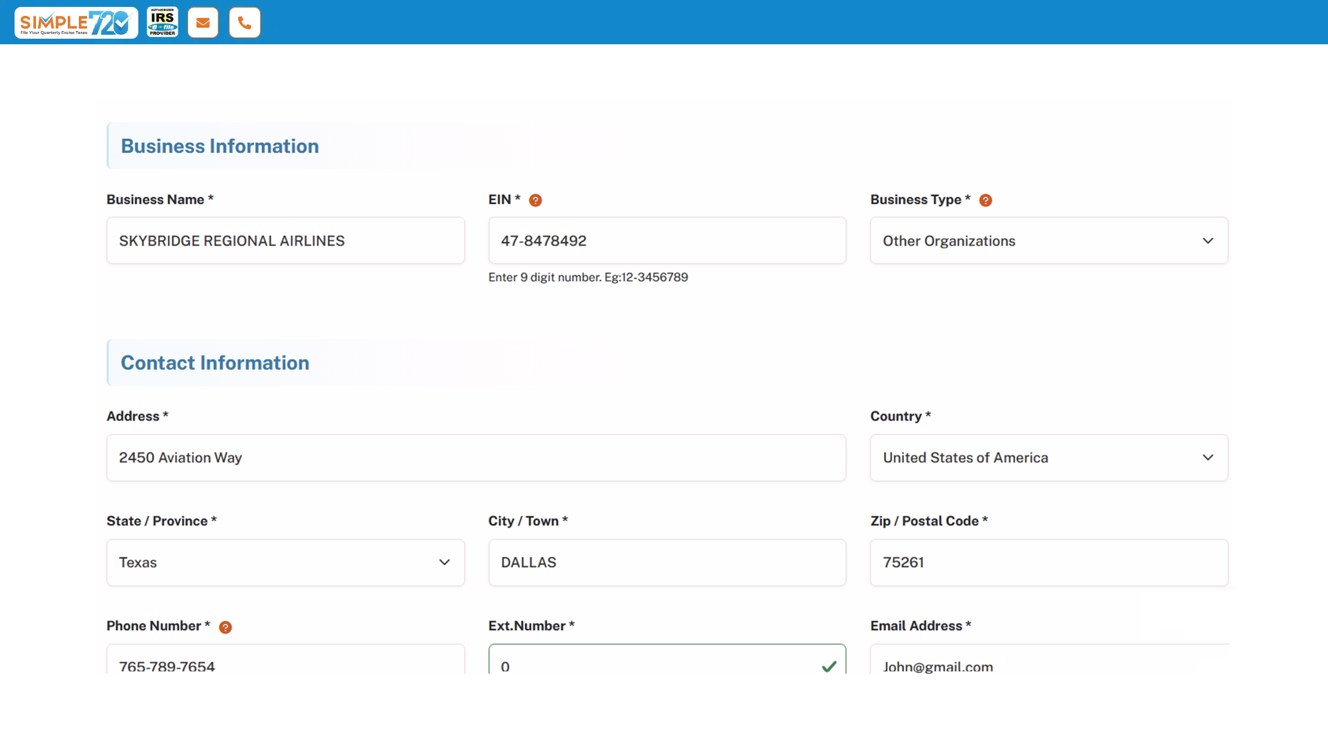Viewport: 1328px width, 747px height.
Task: Open the State / Province dropdown
Action: click(286, 562)
